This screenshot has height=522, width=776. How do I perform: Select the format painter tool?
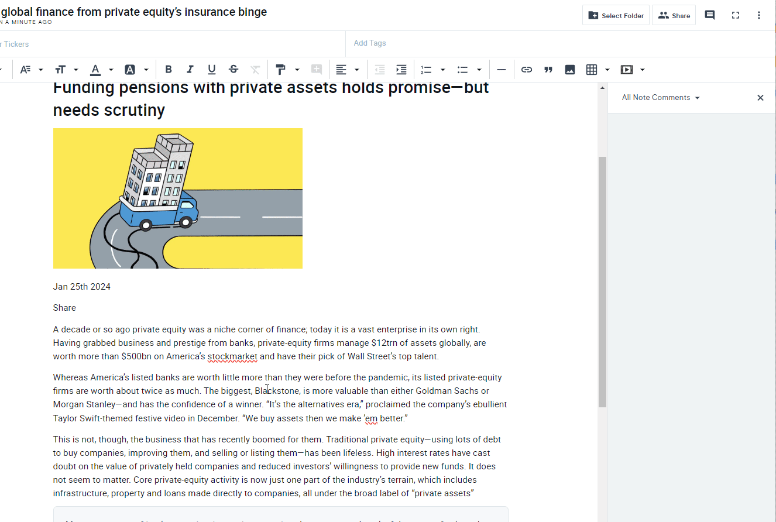pos(281,70)
